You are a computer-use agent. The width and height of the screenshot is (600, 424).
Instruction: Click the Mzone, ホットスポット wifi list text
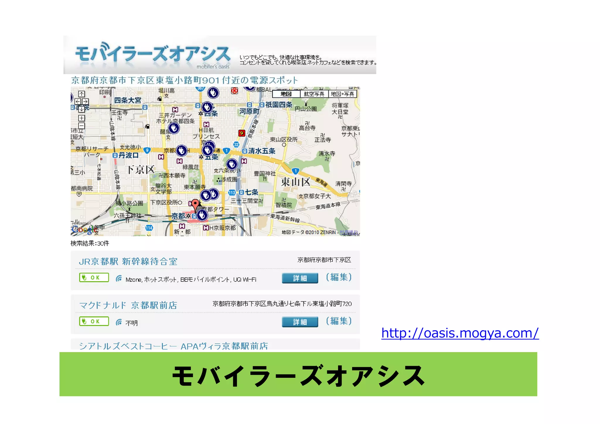tap(191, 280)
